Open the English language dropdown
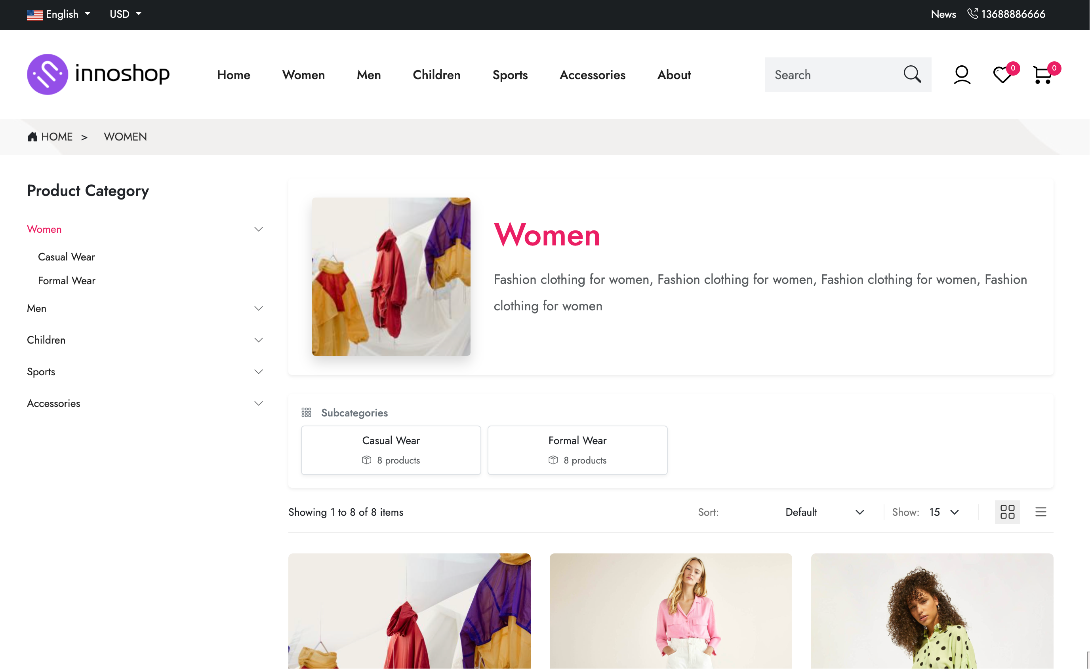 pos(59,14)
